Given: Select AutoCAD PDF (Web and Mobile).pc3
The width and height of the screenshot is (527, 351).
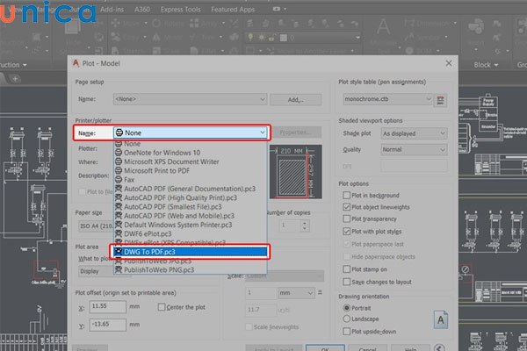Looking at the screenshot, I should pyautogui.click(x=191, y=216).
